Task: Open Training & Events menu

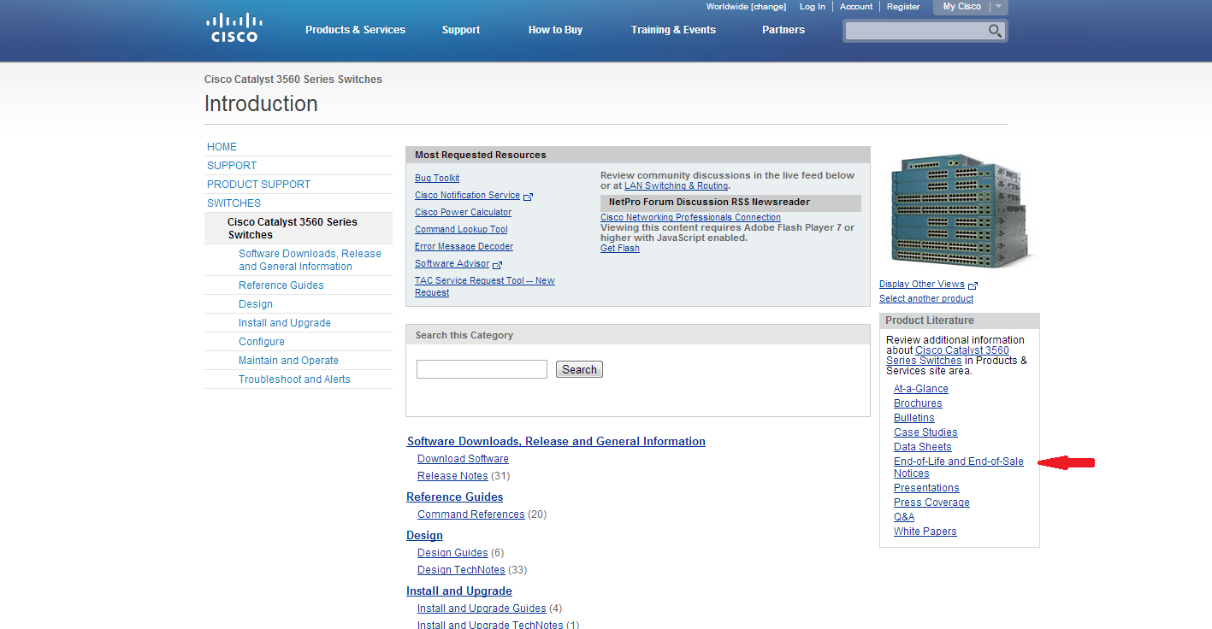Action: pos(673,30)
